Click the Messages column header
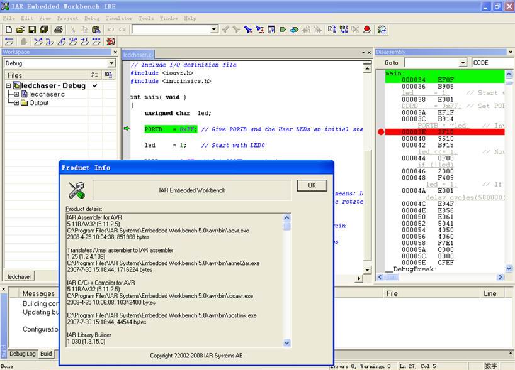Viewport: 515px width, 370px height. [39, 293]
